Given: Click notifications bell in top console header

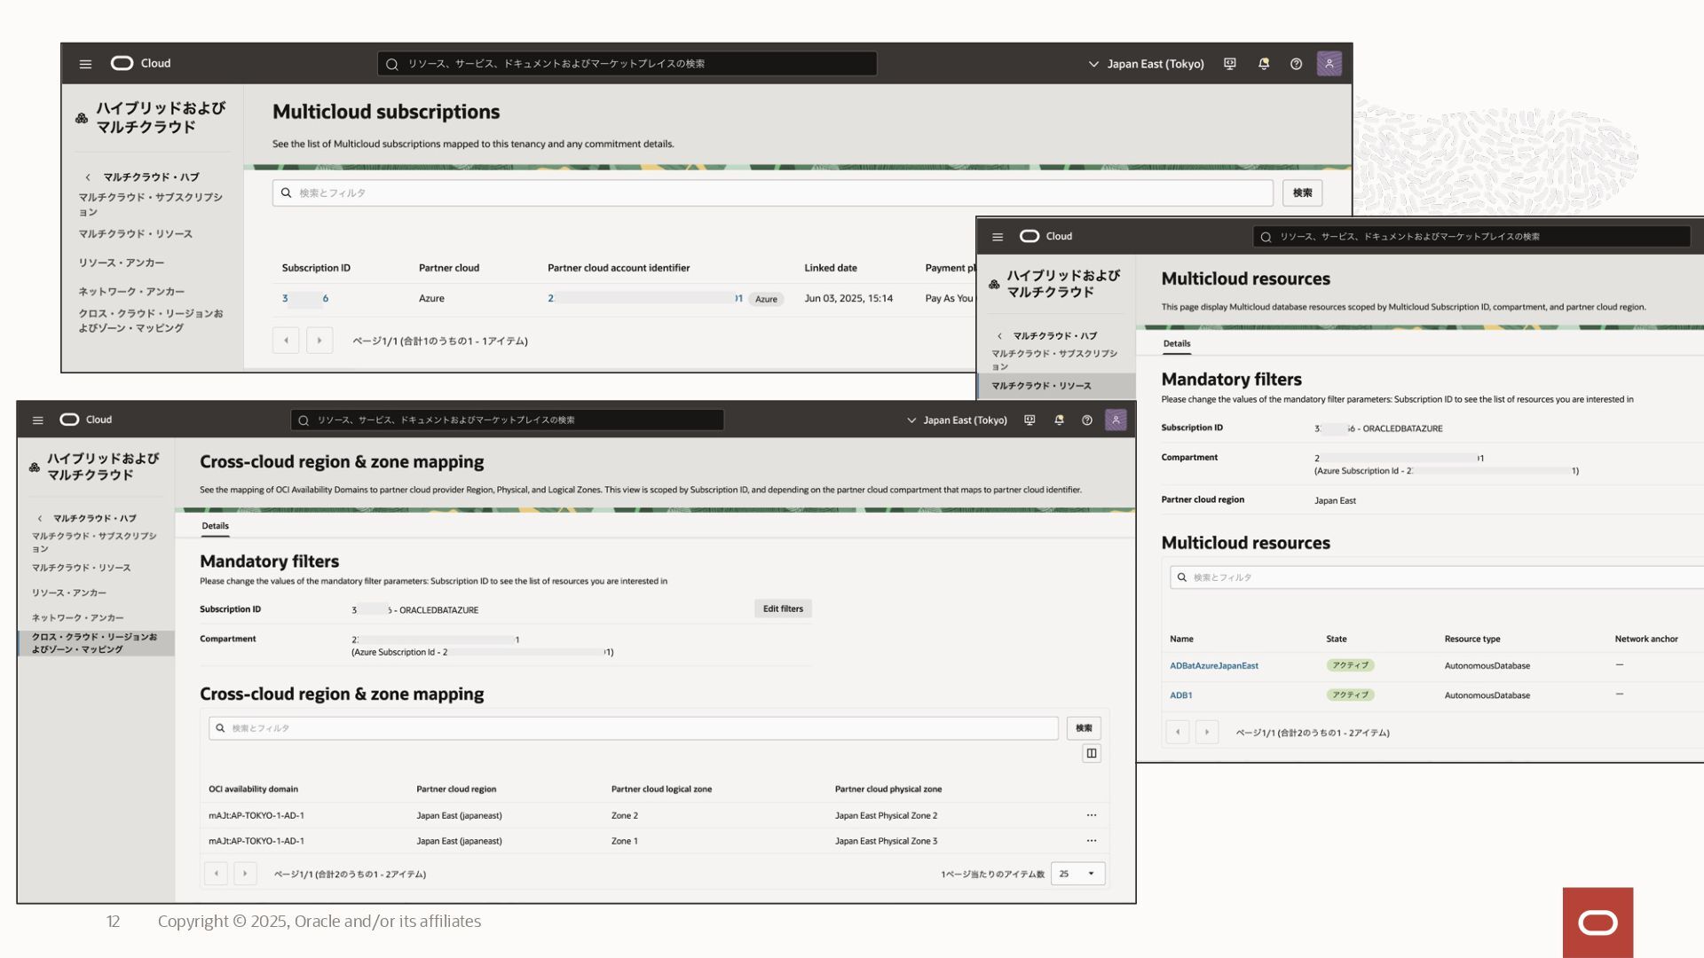Looking at the screenshot, I should [x=1263, y=64].
